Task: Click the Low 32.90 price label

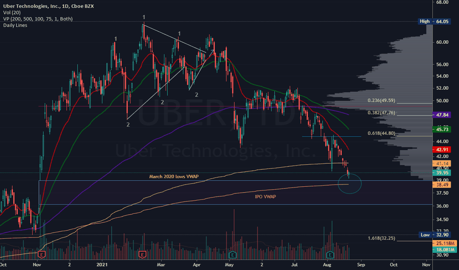Action: 434,235
